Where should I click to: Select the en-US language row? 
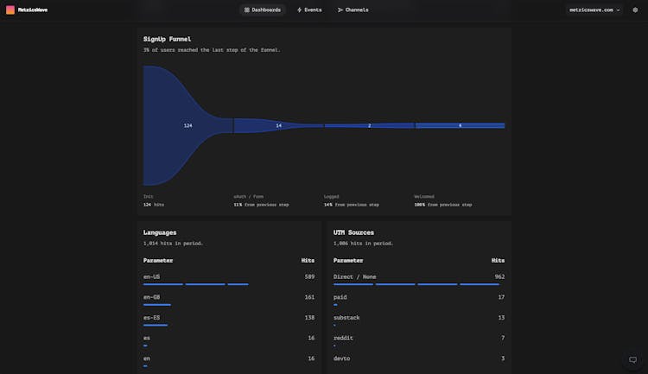[228, 276]
